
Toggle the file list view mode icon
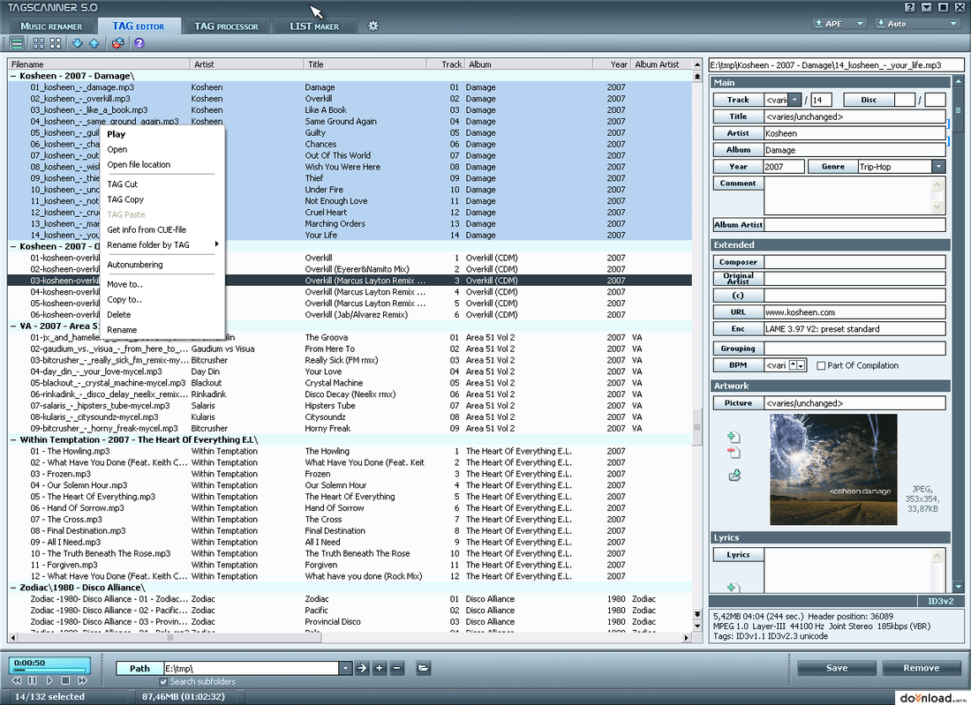pyautogui.click(x=18, y=43)
